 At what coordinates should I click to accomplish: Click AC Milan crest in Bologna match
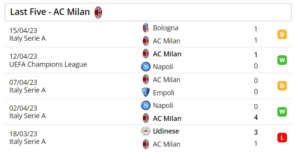tap(146, 41)
